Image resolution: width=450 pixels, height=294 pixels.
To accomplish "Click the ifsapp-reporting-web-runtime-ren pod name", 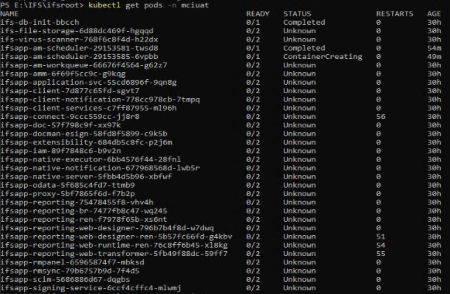I will 114,245.
